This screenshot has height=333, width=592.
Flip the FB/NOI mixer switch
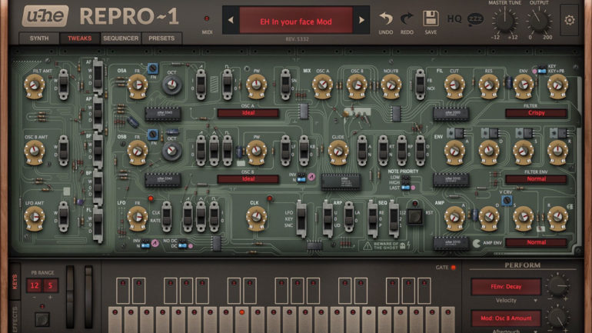(421, 84)
